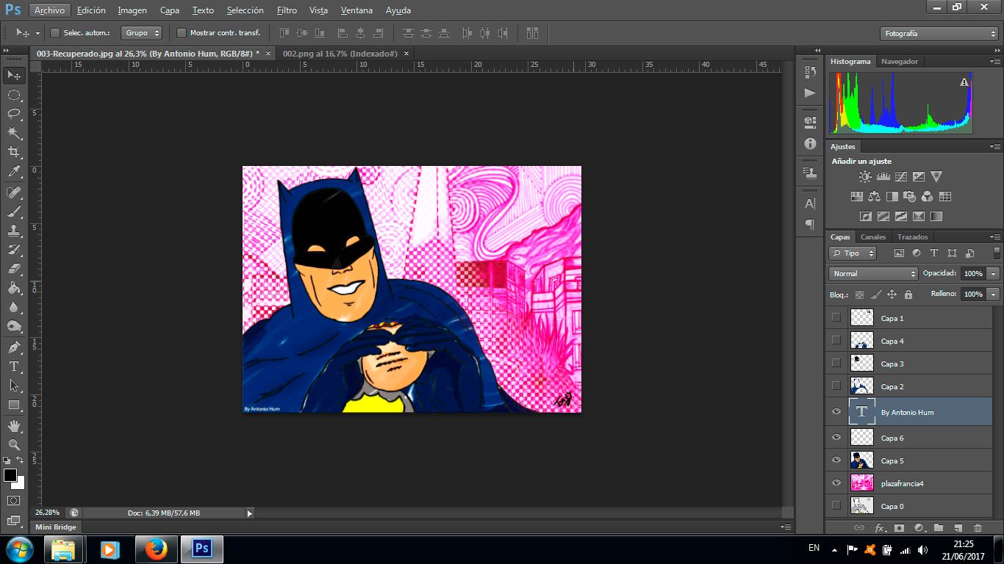1004x564 pixels.
Task: Hide the Capa 6 layer
Action: pos(836,438)
